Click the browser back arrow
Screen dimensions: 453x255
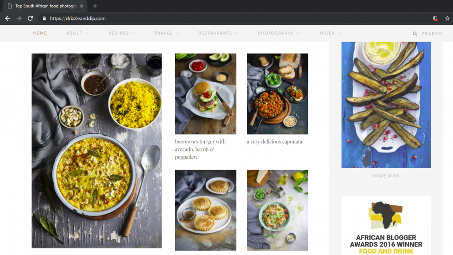[x=8, y=18]
